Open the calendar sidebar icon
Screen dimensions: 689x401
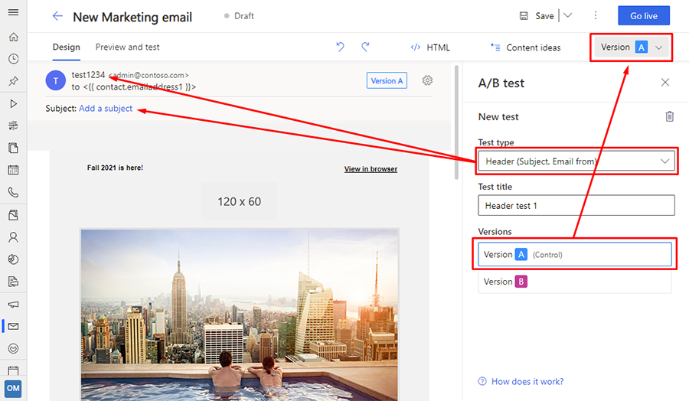tap(13, 170)
